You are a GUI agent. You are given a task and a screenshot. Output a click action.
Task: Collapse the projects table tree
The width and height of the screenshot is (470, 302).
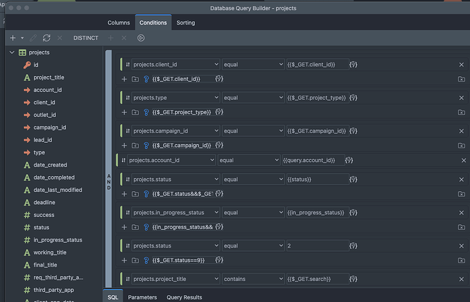point(12,52)
